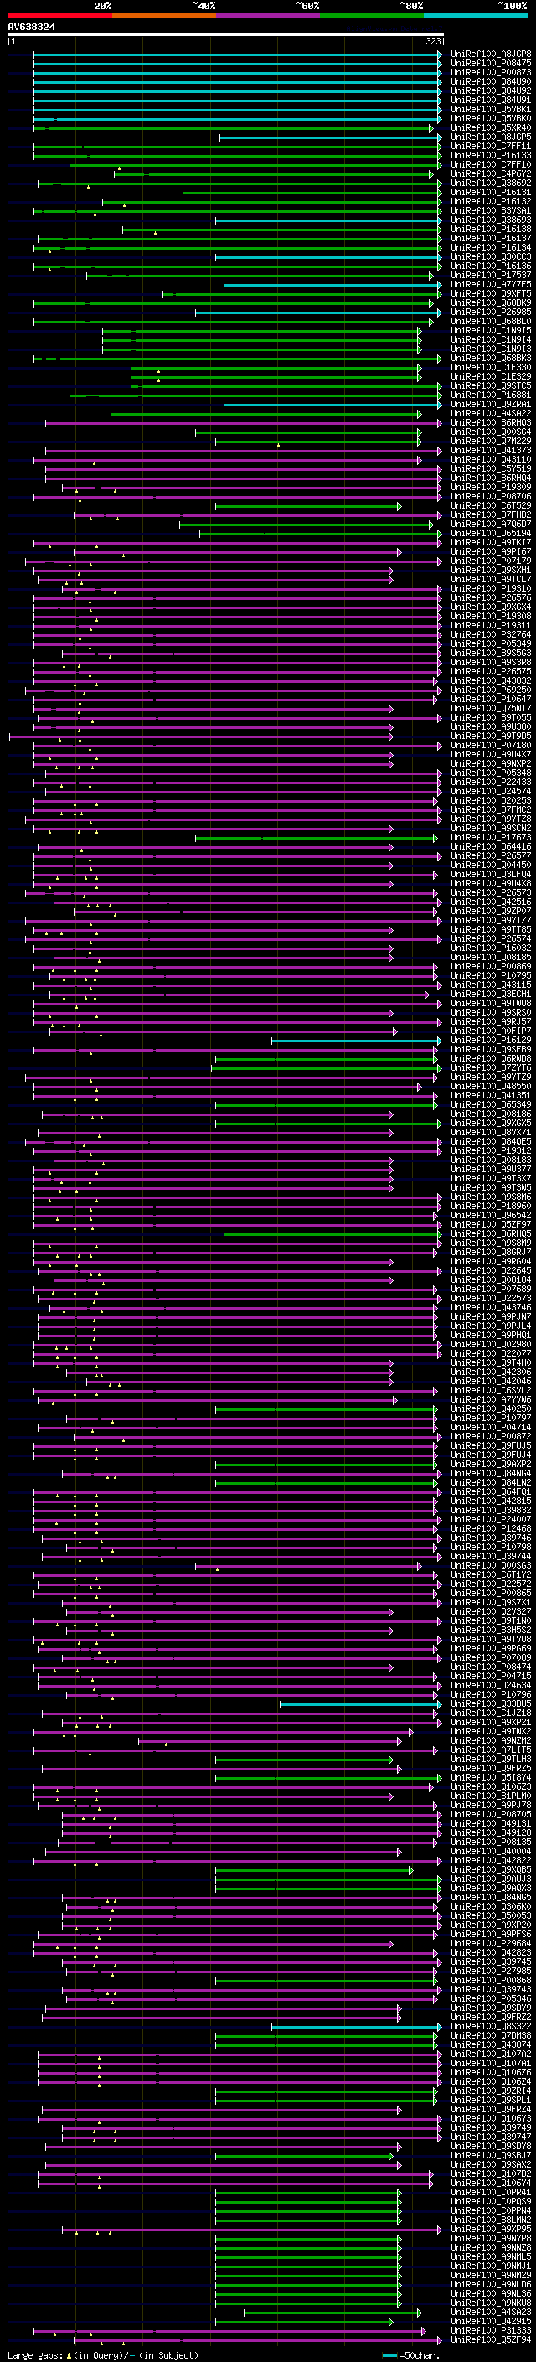The width and height of the screenshot is (536, 2362).
Task: Select the UniRef100_P26576 label
Action: pyautogui.click(x=491, y=598)
